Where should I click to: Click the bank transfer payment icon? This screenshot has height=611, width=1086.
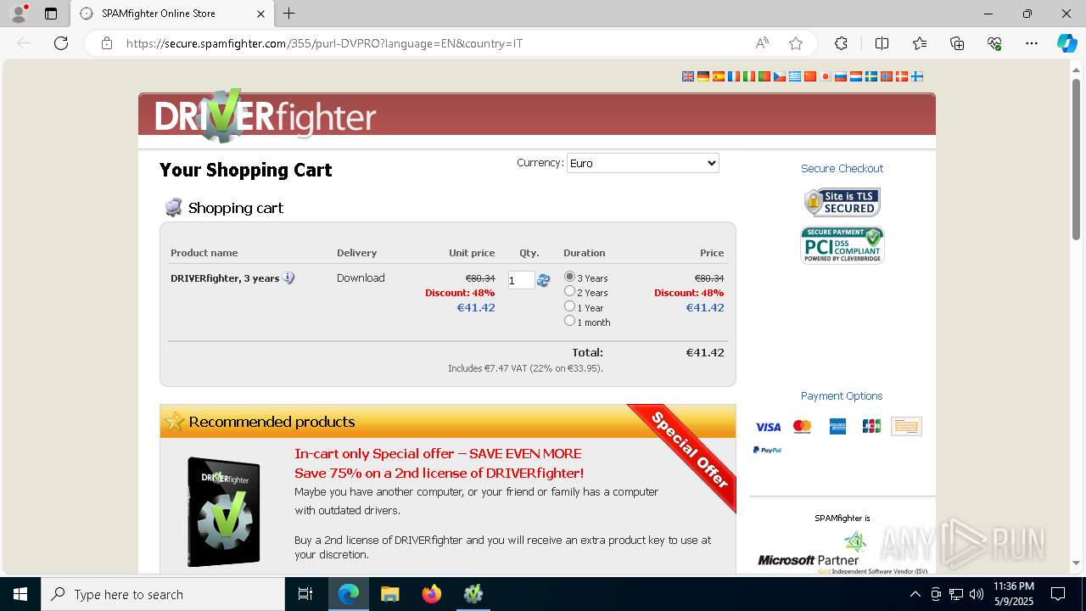click(906, 427)
